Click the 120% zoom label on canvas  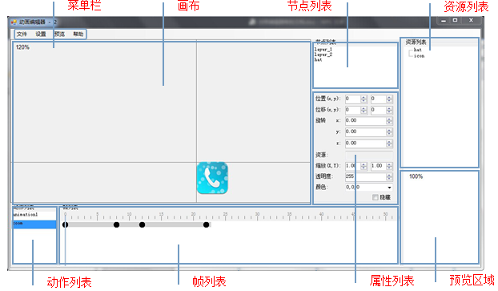coord(22,47)
